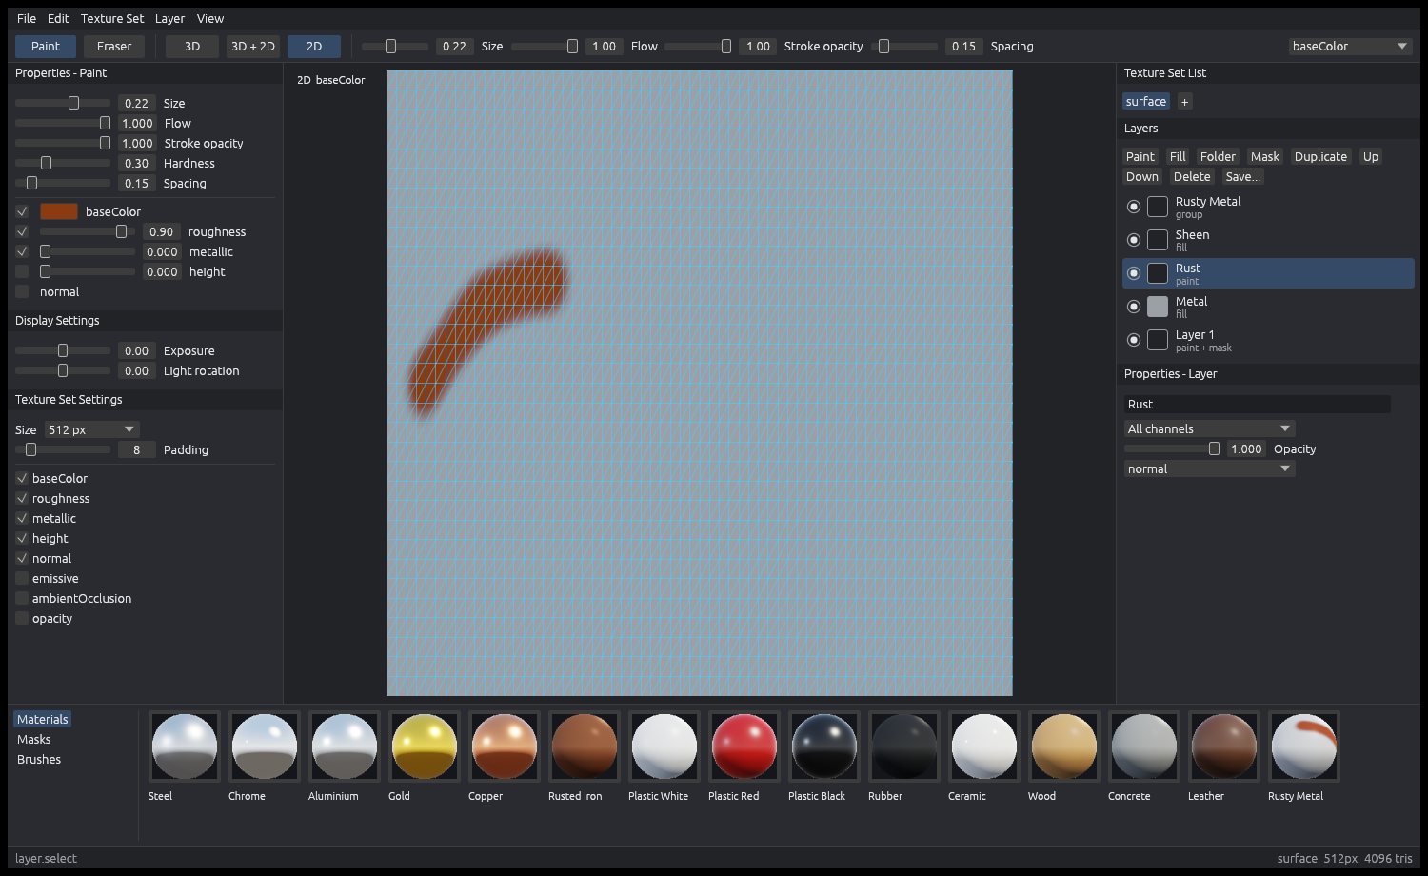Screen dimensions: 1428x876
Task: Enable the normal brush channel checkbox
Action: click(22, 291)
